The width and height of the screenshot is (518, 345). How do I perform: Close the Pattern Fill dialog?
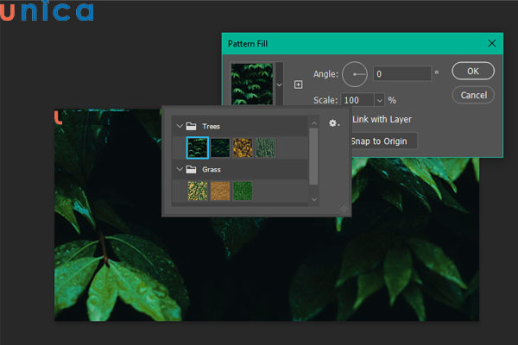click(x=491, y=42)
